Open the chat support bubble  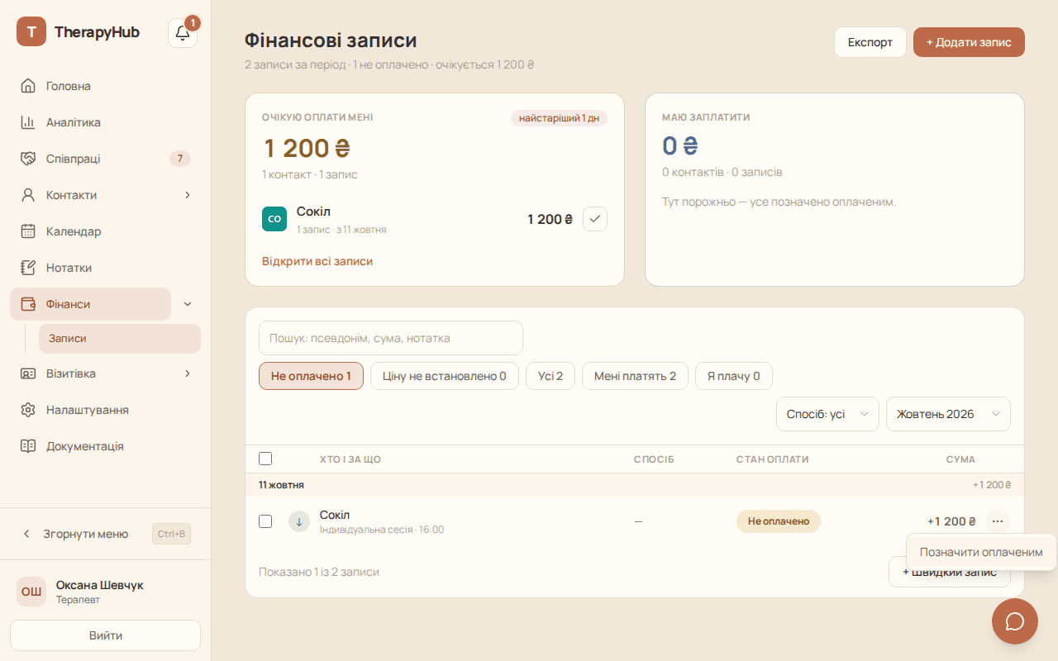tap(1015, 621)
